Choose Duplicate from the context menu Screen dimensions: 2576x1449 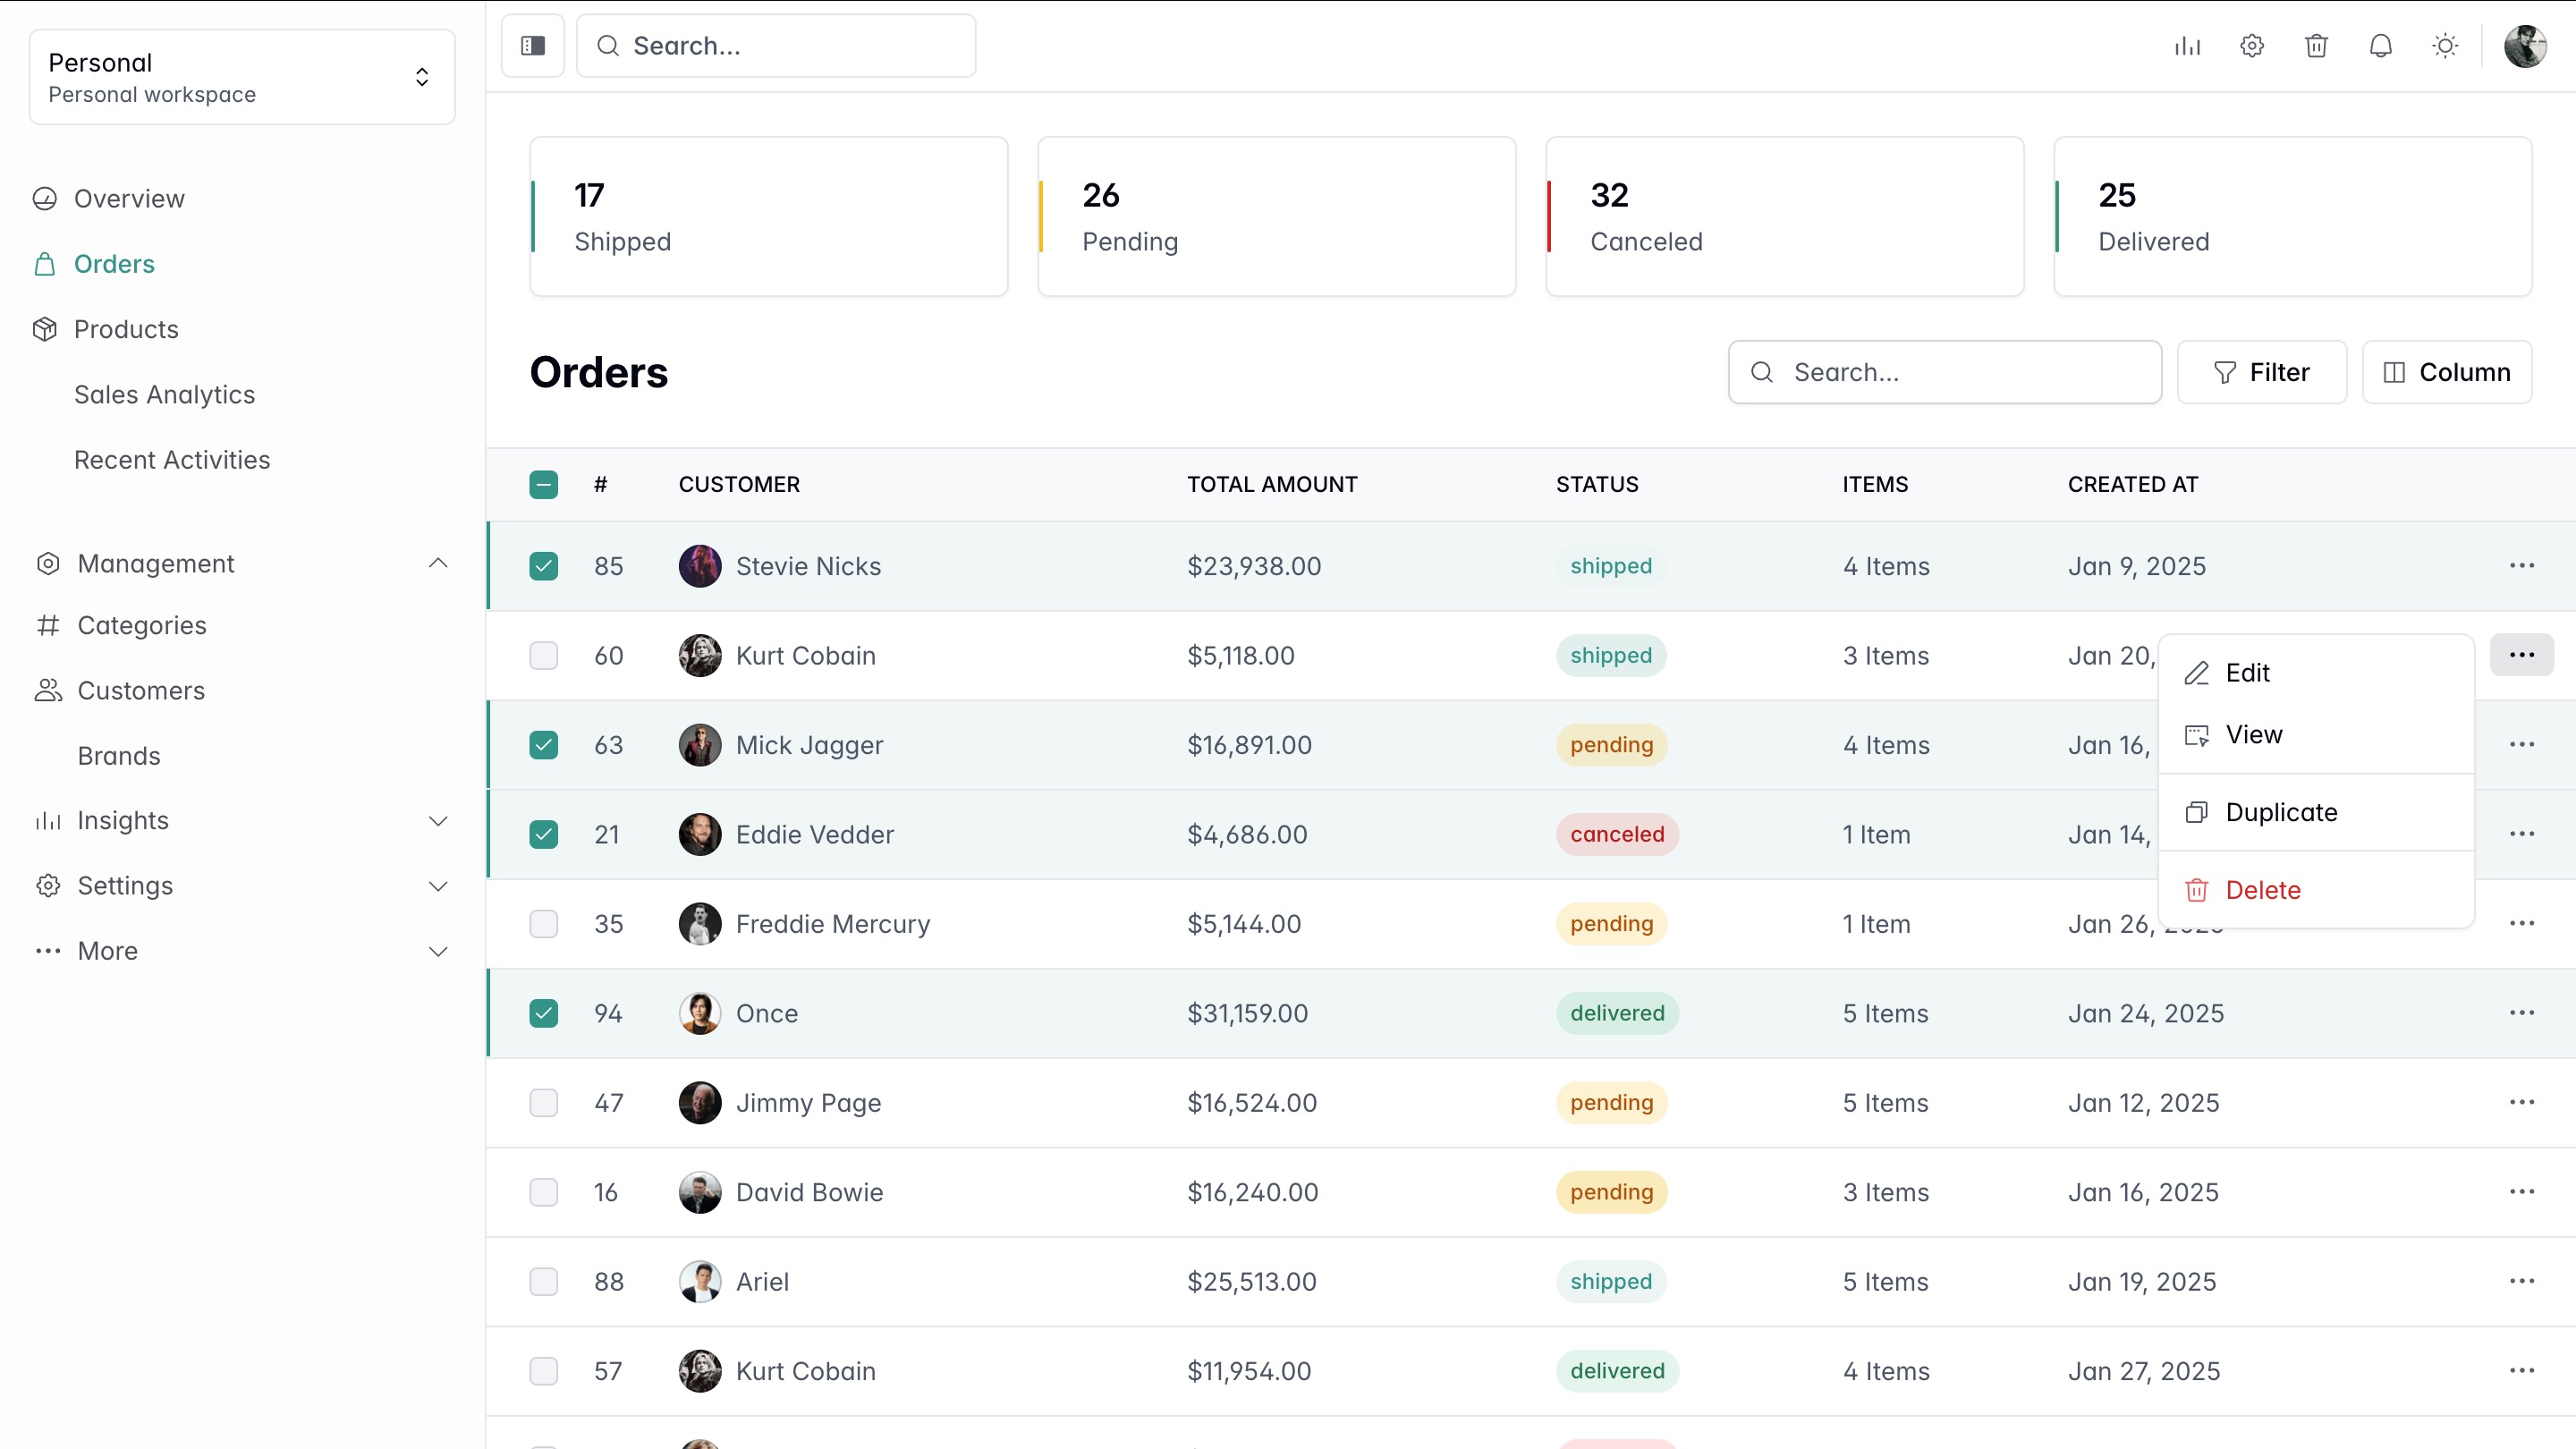[2280, 812]
